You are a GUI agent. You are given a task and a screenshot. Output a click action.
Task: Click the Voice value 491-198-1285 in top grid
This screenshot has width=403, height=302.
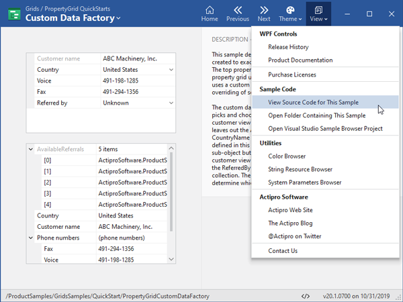point(120,81)
